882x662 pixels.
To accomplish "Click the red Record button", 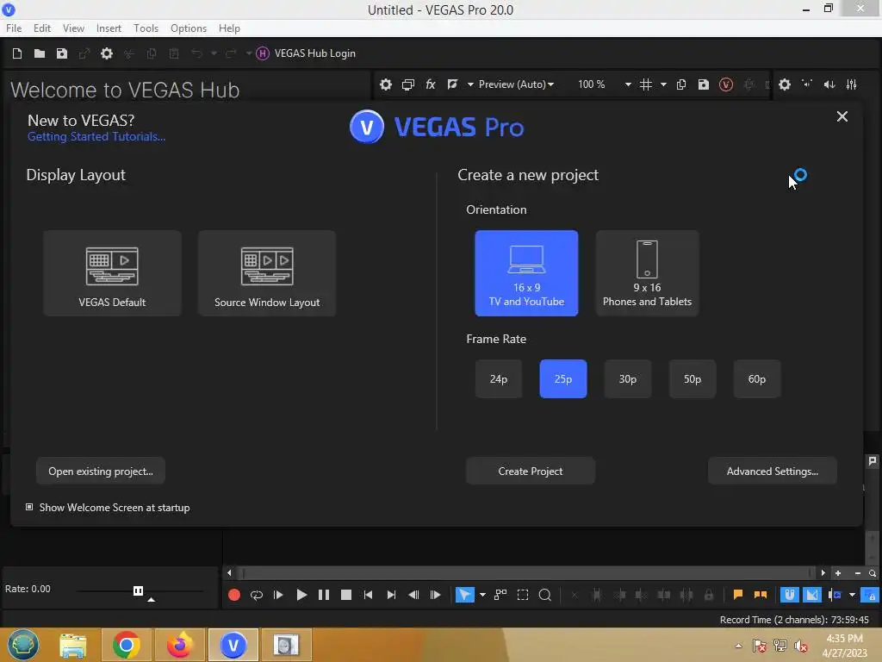I will click(x=234, y=595).
